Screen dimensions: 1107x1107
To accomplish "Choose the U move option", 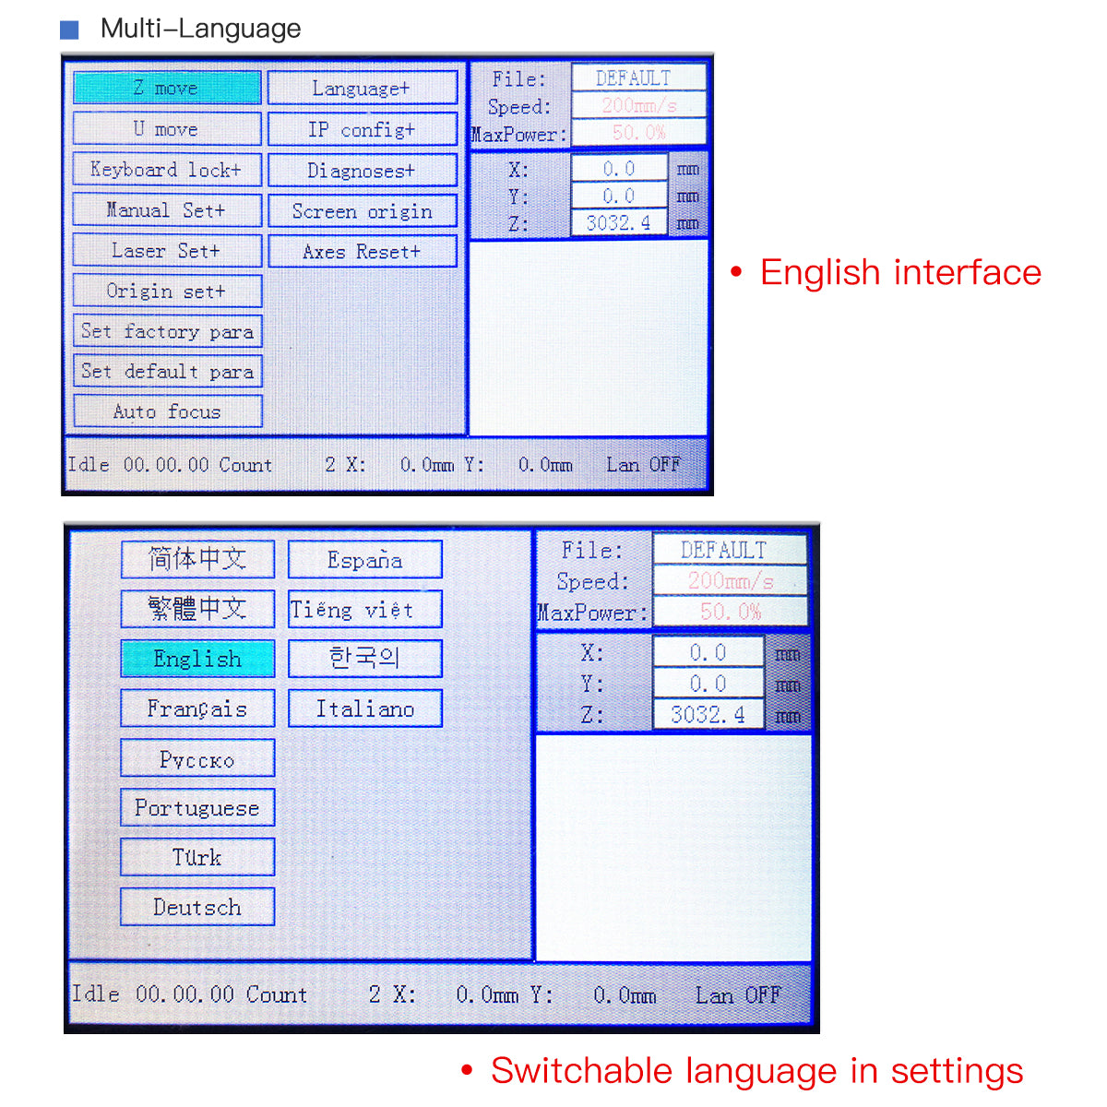I will tap(167, 129).
